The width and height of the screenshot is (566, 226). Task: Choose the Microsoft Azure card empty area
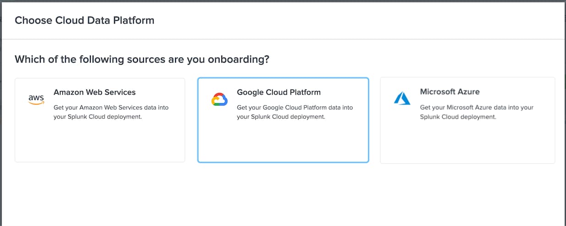467,142
